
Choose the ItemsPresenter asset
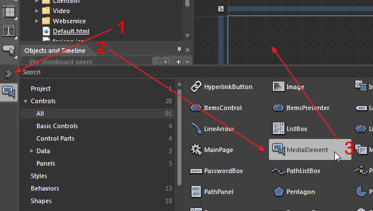click(301, 108)
